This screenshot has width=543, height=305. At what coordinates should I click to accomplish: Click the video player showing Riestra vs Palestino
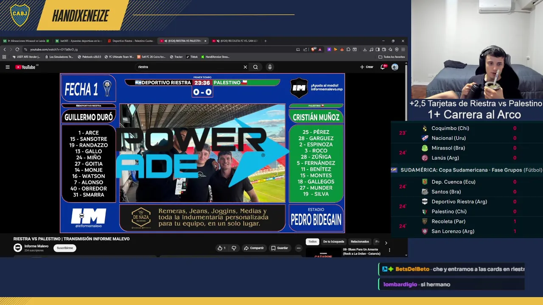tap(202, 153)
